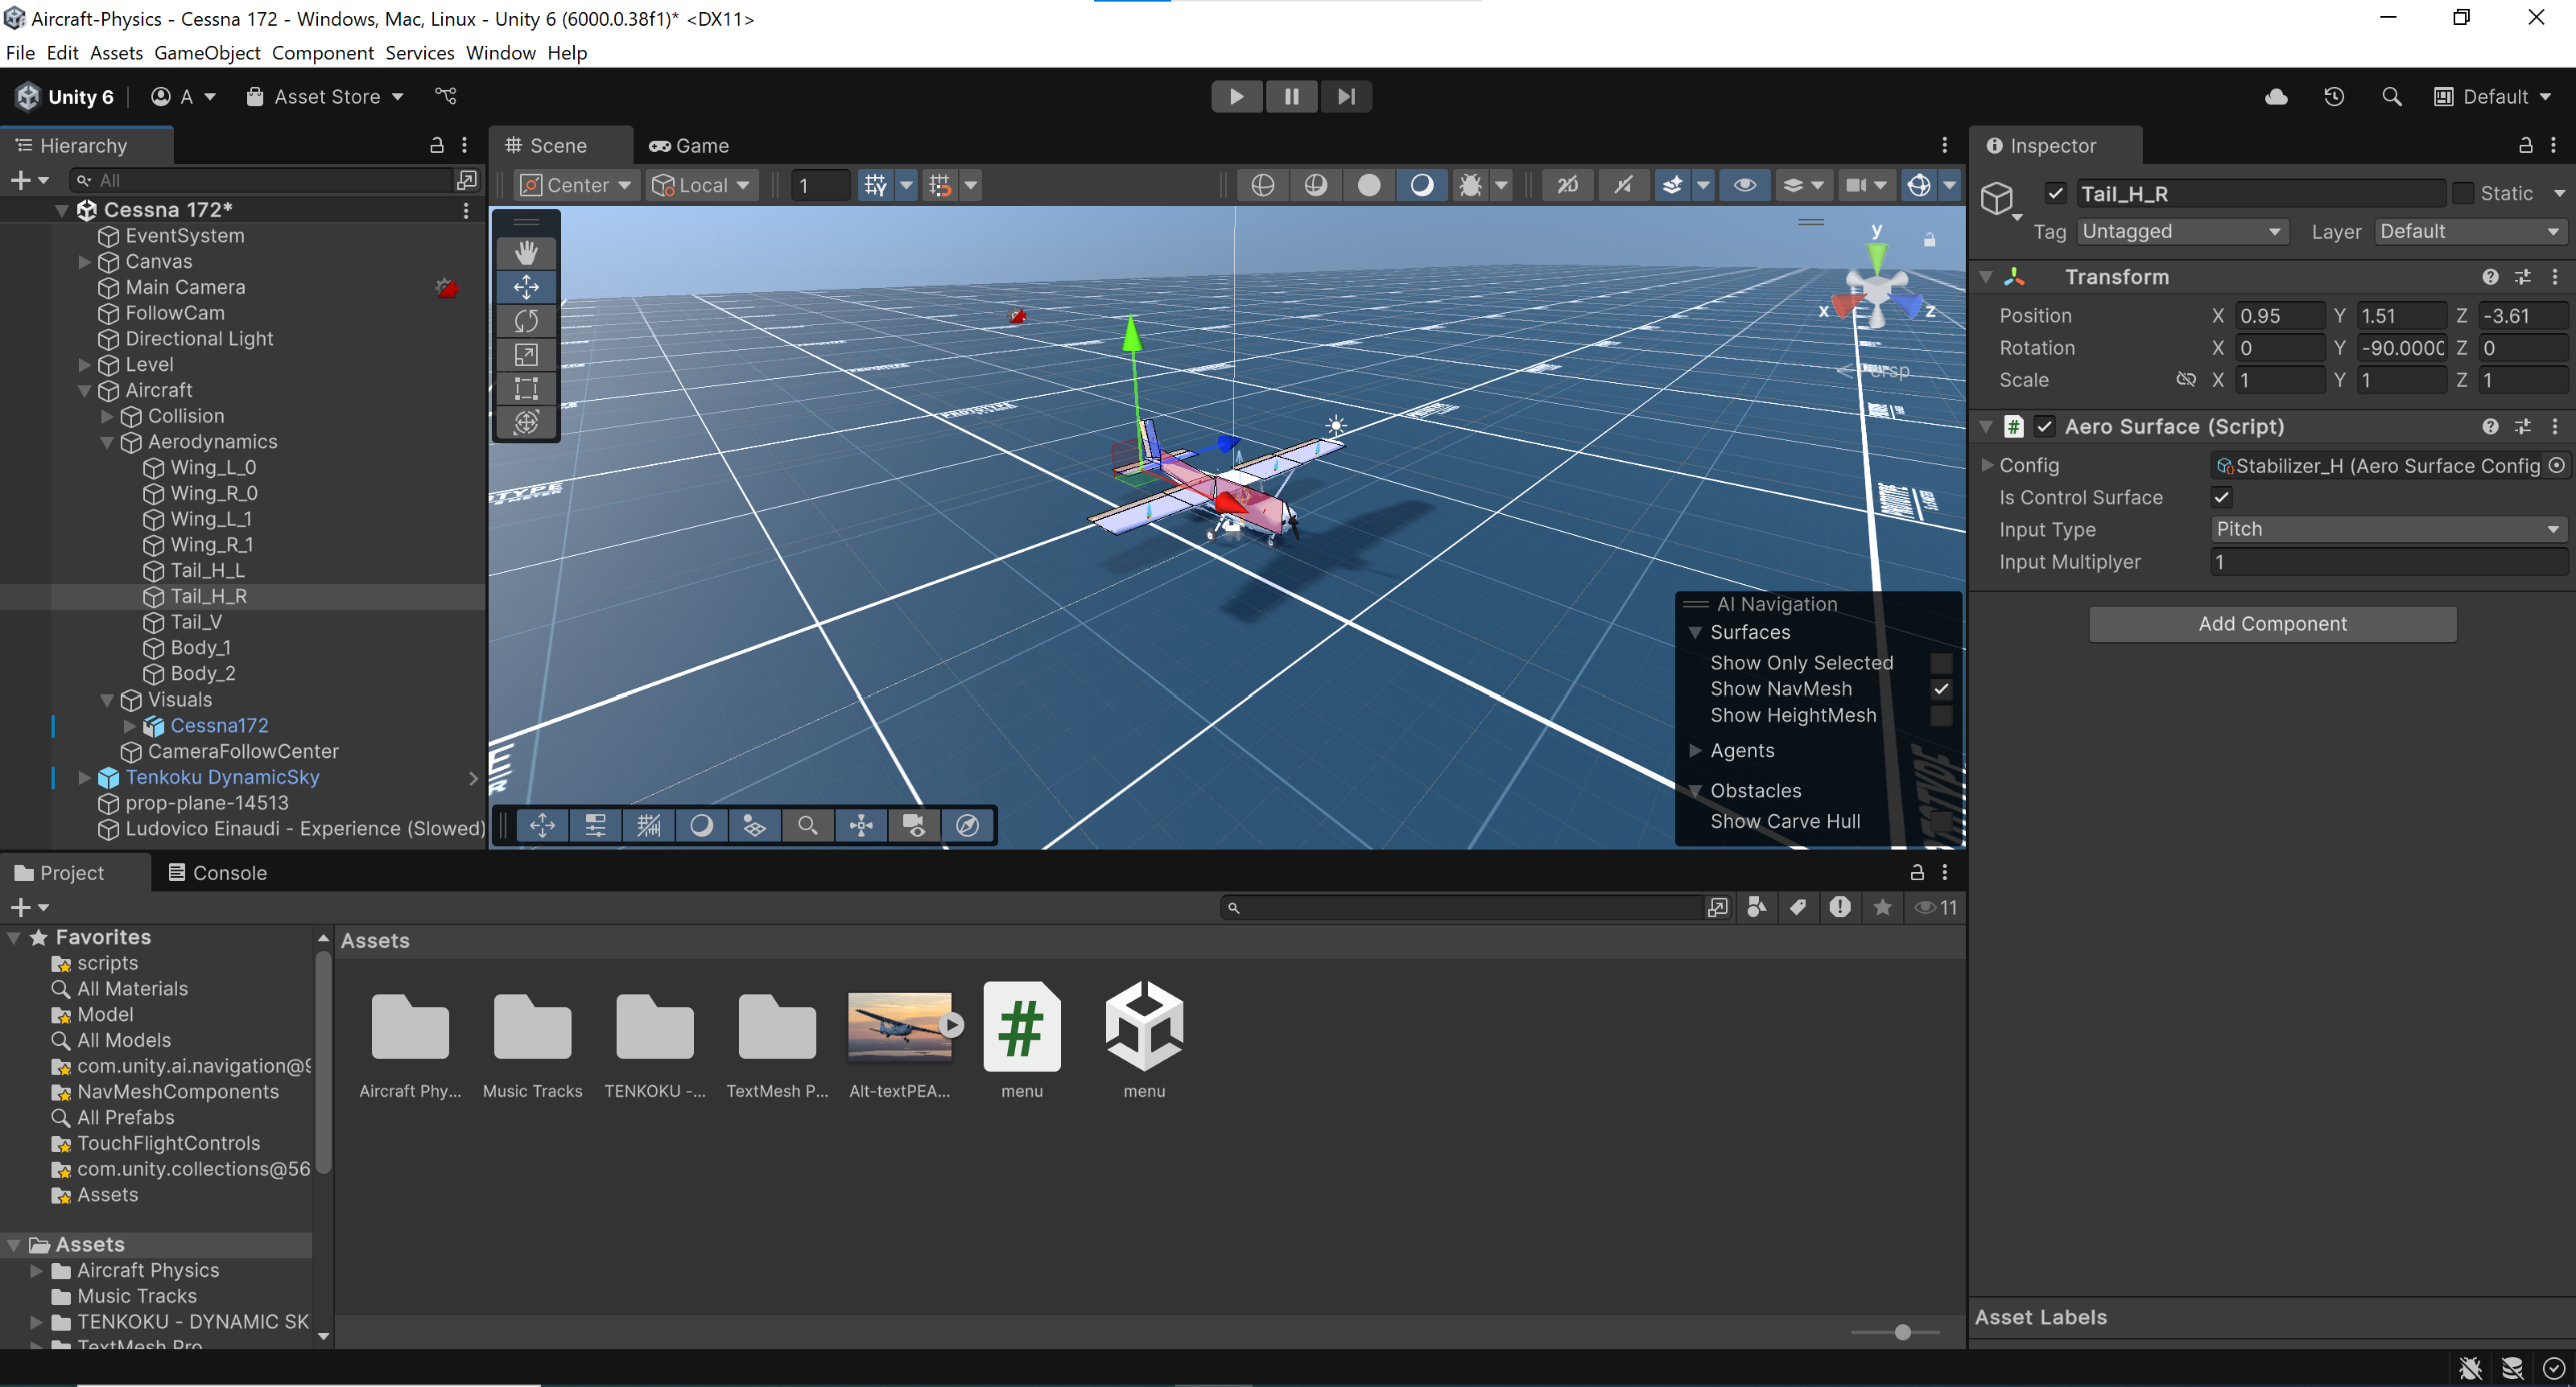Enable Show HeightMesh option
The width and height of the screenshot is (2576, 1387).
tap(1940, 715)
